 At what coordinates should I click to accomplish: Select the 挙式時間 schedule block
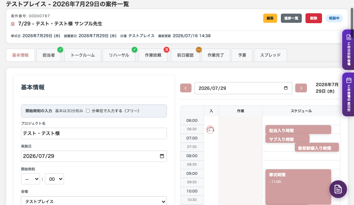click(x=298, y=187)
